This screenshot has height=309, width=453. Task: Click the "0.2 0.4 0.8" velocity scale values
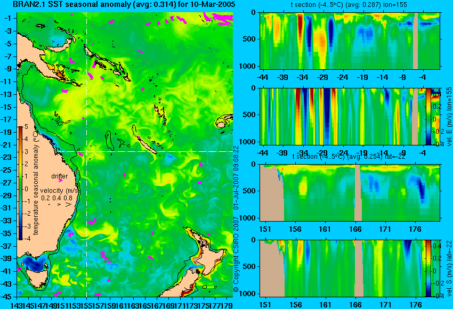click(56, 198)
